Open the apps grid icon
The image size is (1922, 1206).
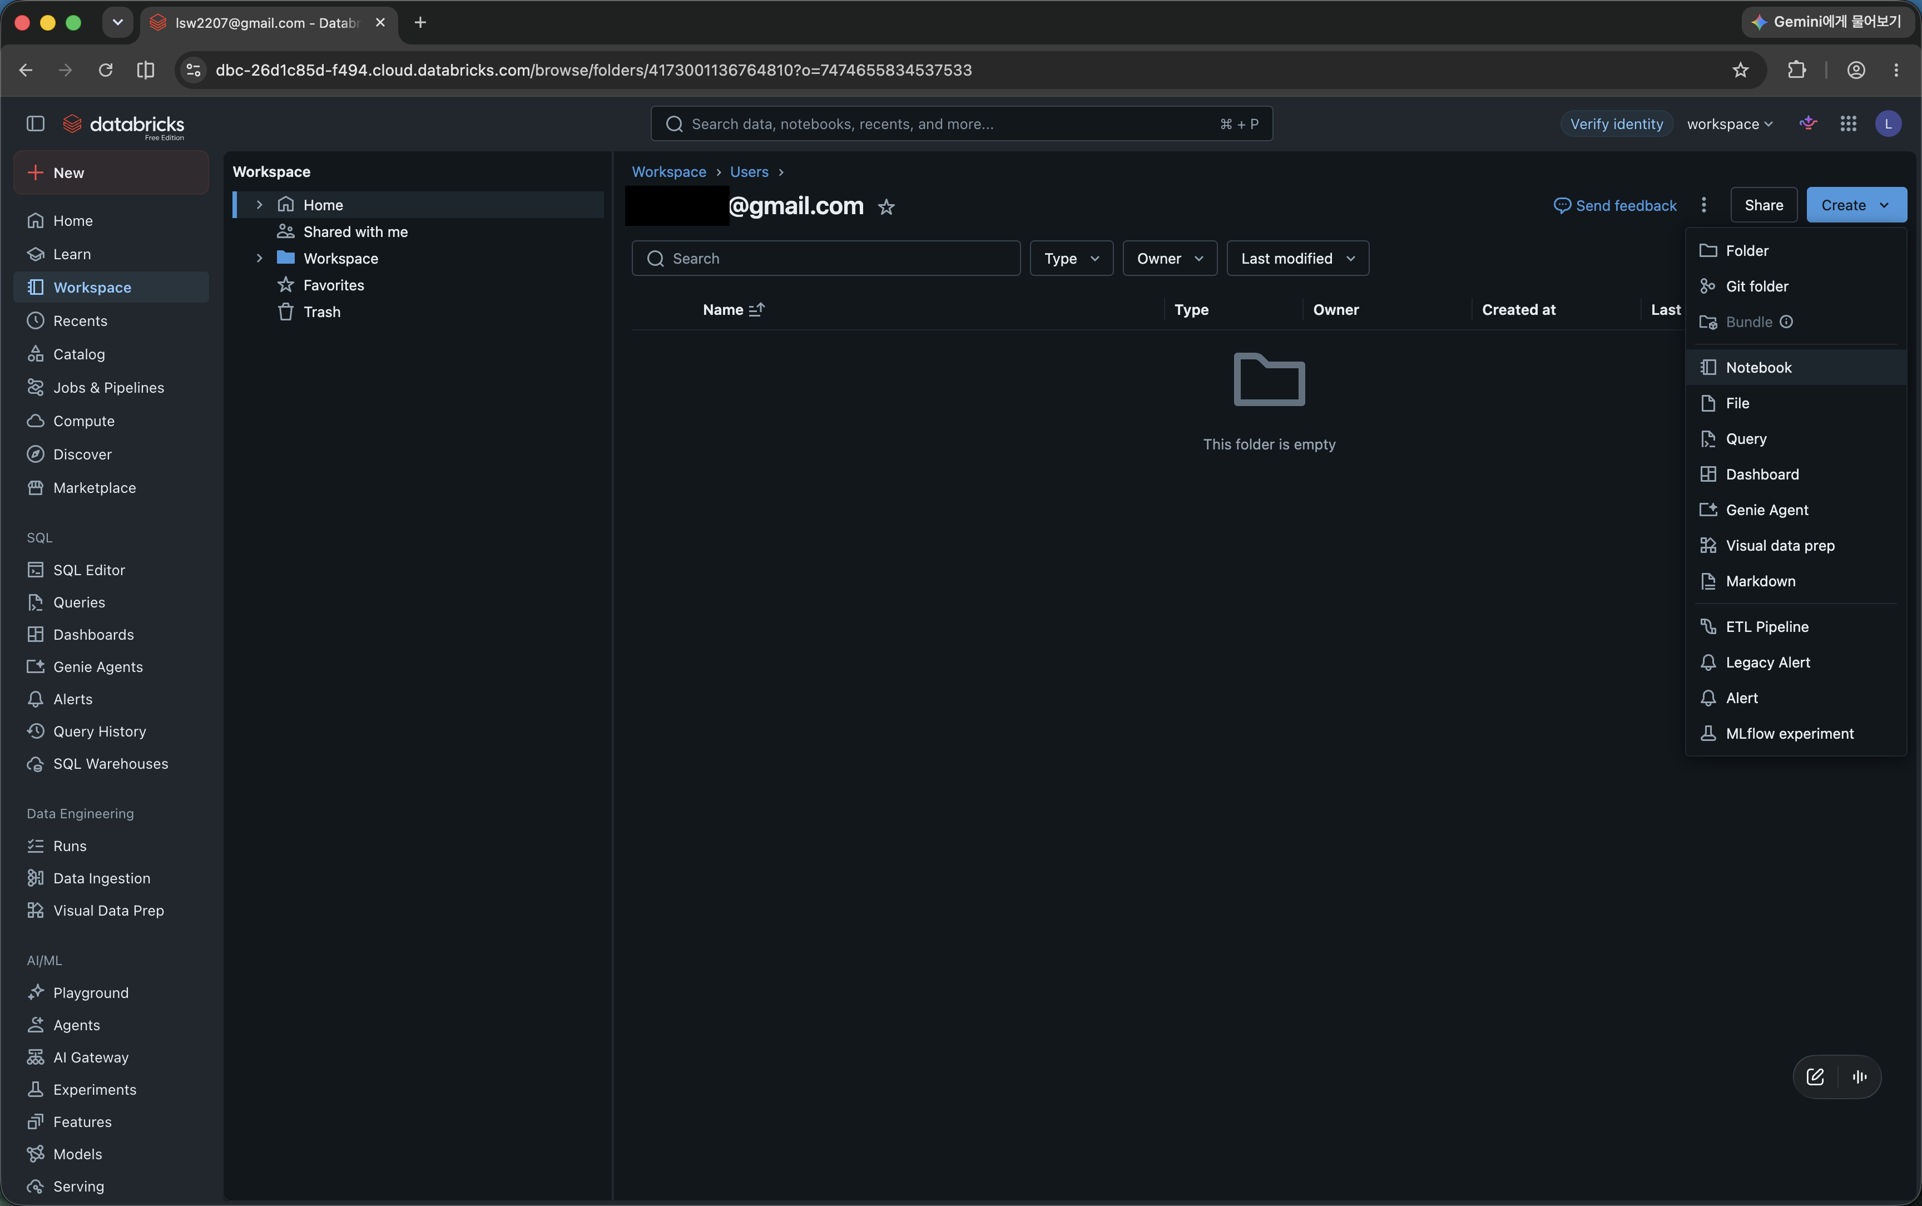(x=1848, y=123)
